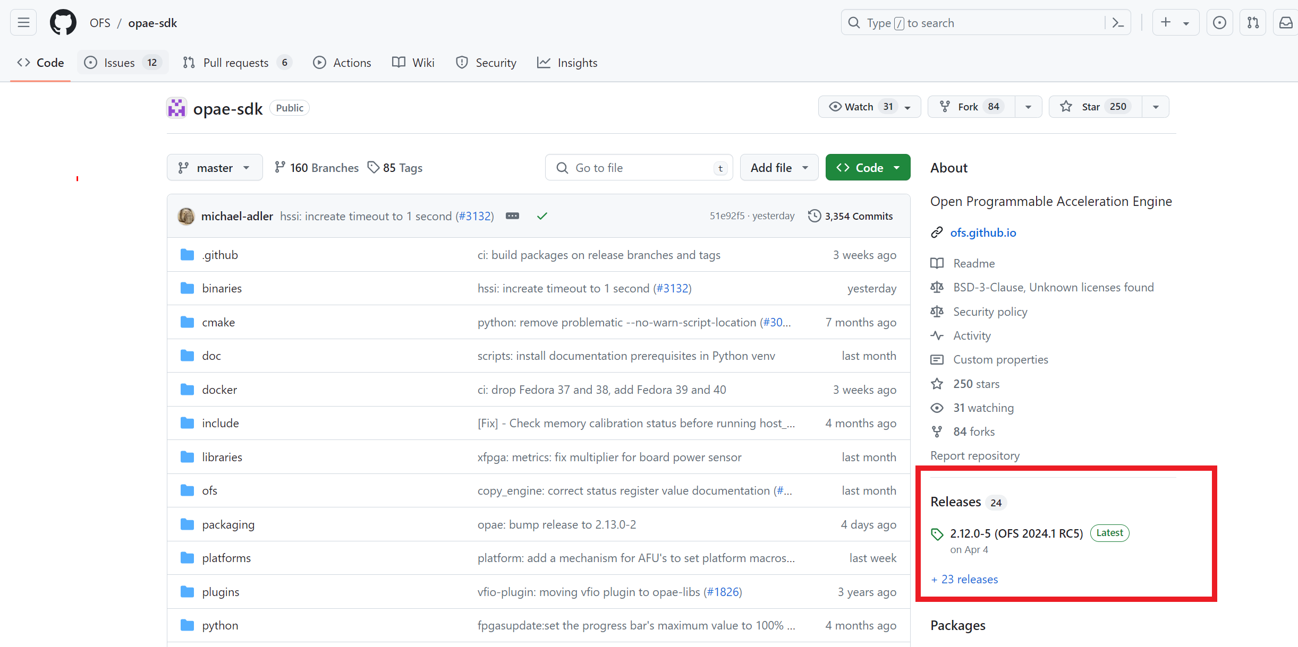This screenshot has height=647, width=1298.
Task: Star the opae-sdk repository
Action: click(x=1096, y=107)
